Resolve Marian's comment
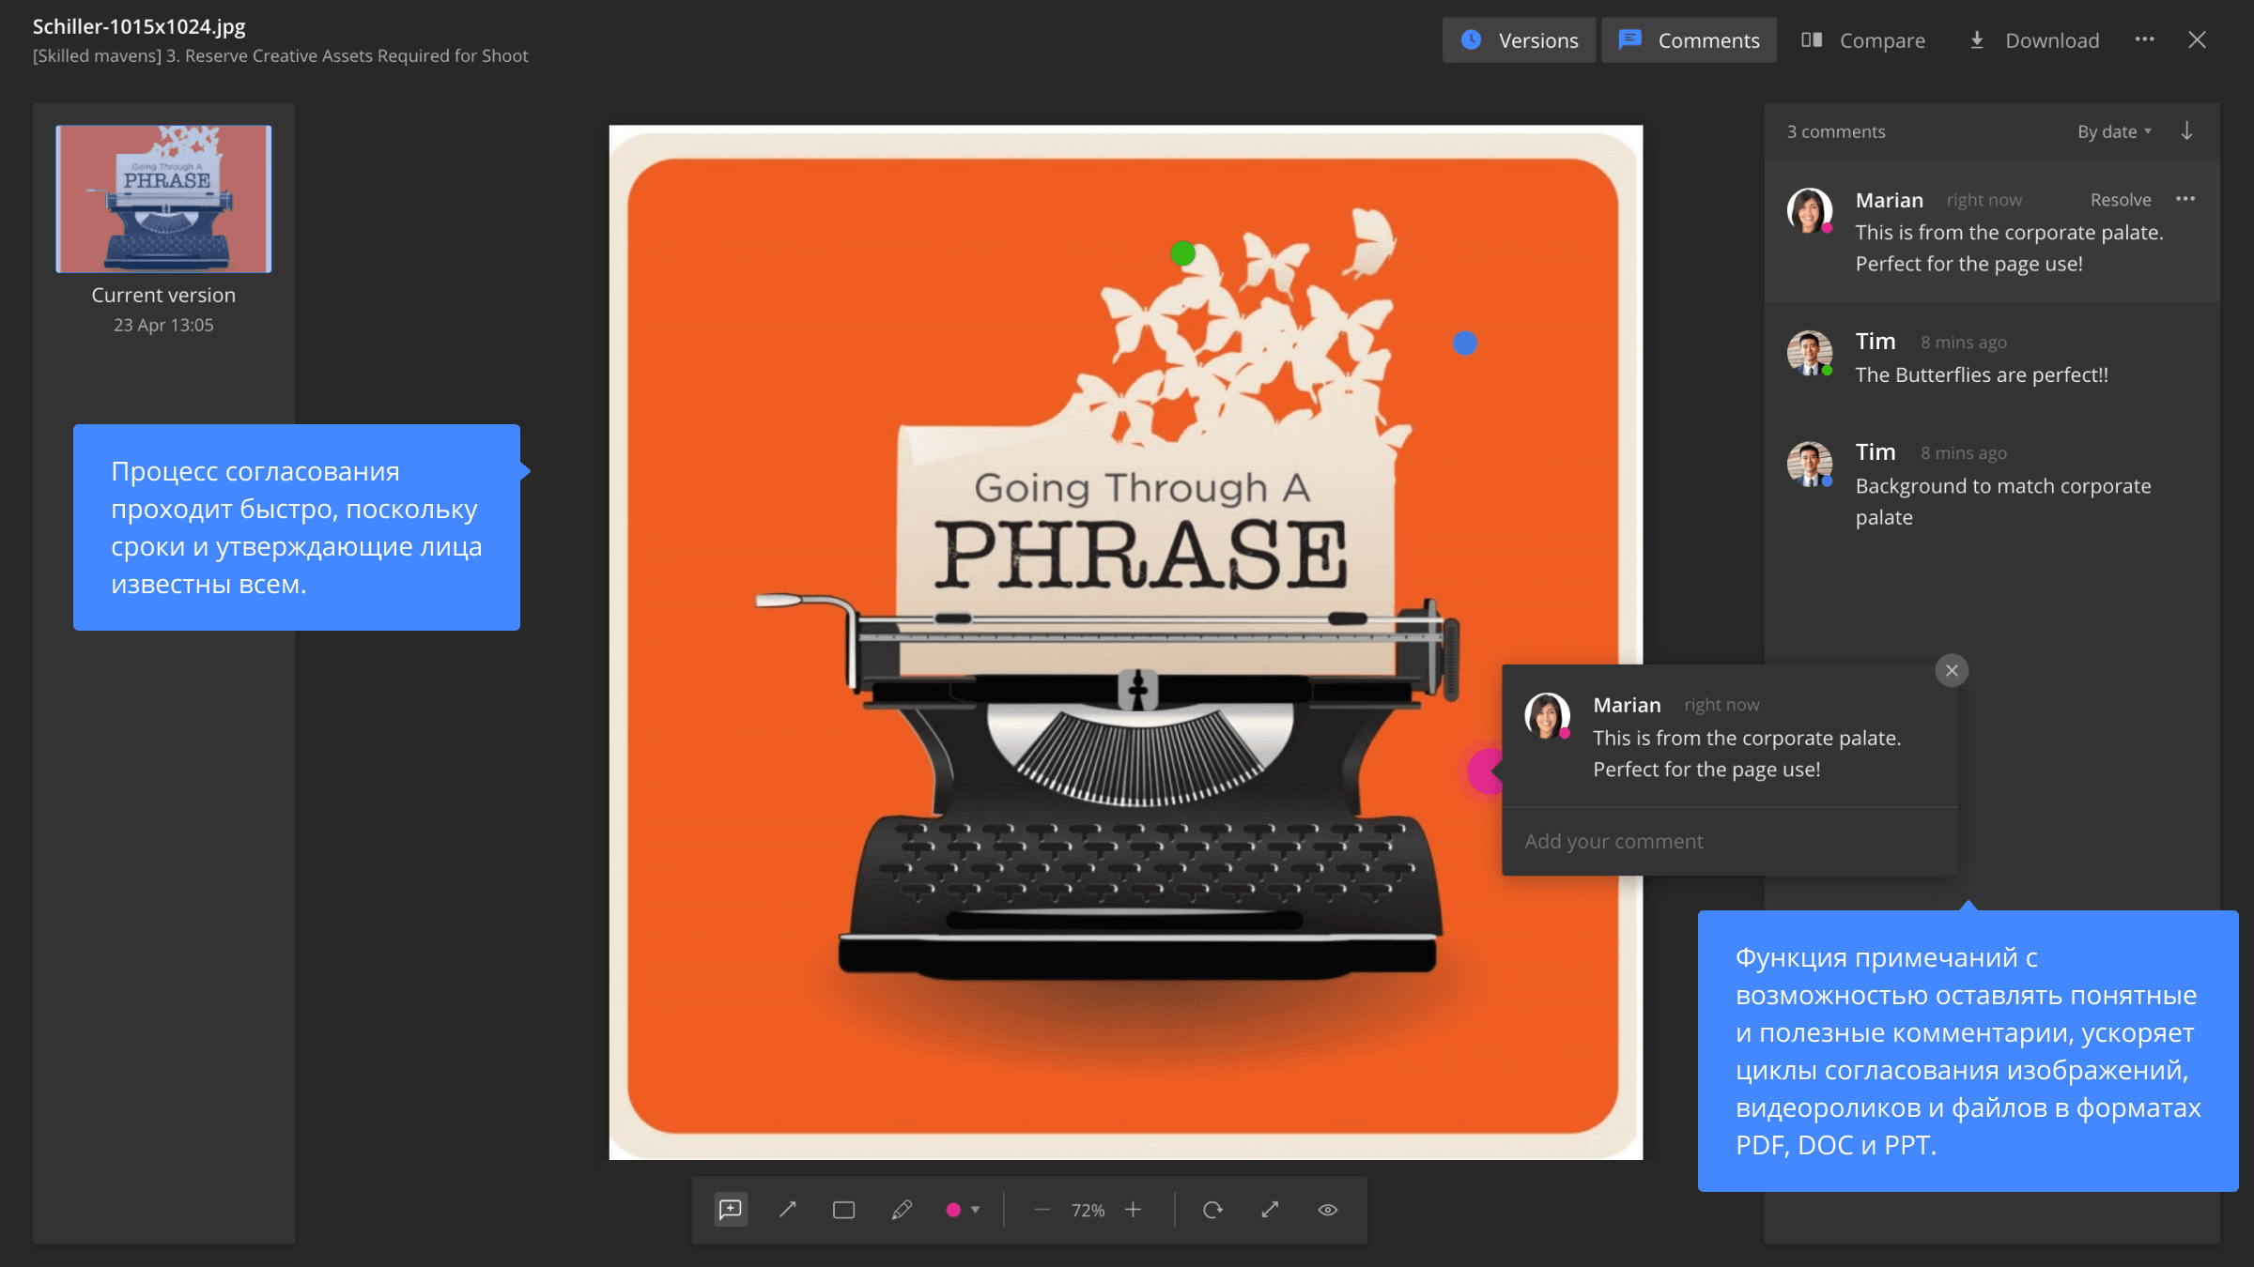 2120,200
